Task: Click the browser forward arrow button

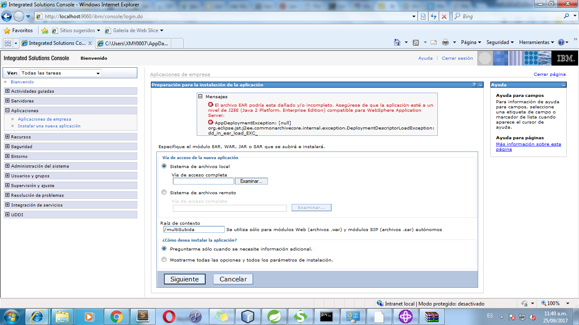Action: 19,17
